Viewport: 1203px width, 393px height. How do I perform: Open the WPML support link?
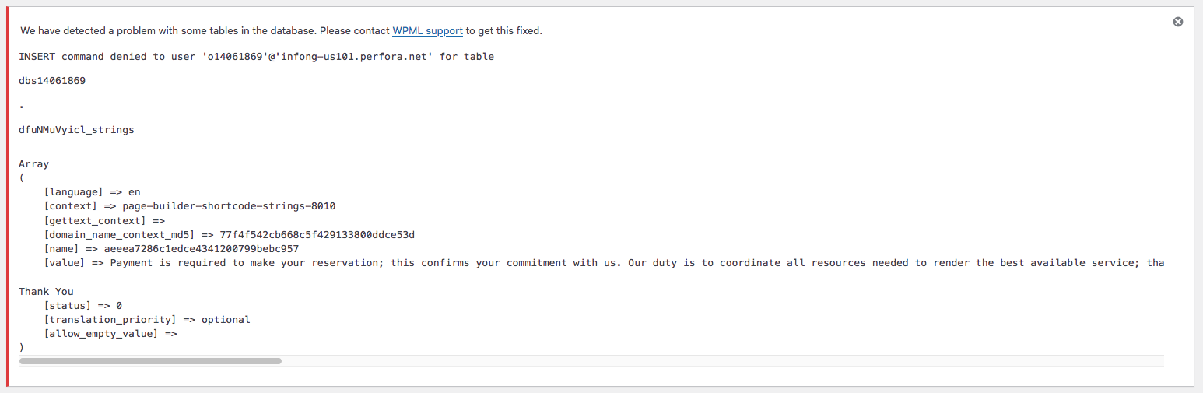point(427,31)
